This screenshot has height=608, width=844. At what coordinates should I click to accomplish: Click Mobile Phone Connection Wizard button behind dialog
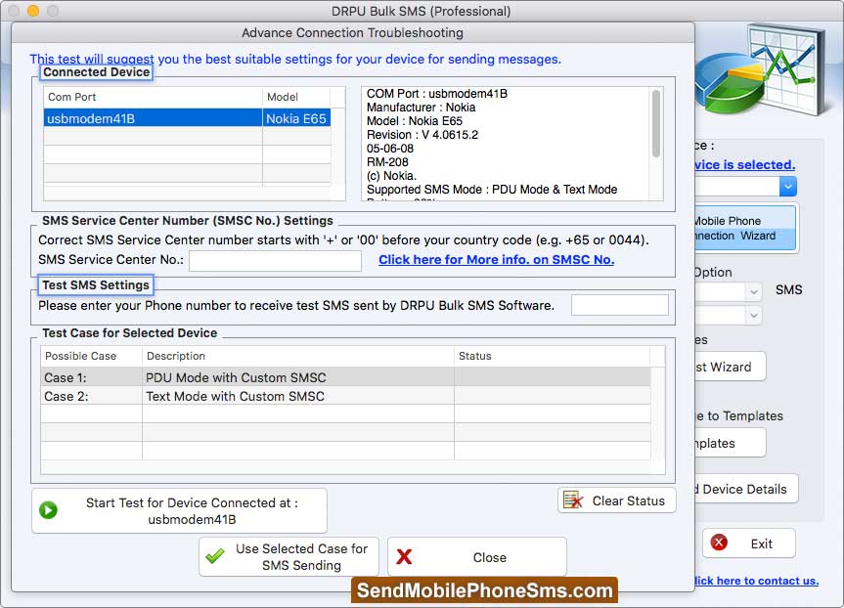point(745,228)
